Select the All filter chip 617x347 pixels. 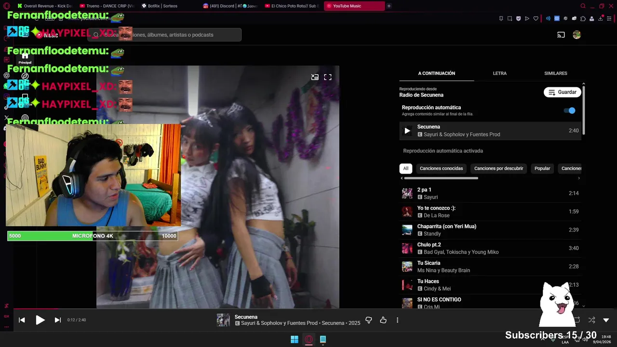coord(406,168)
